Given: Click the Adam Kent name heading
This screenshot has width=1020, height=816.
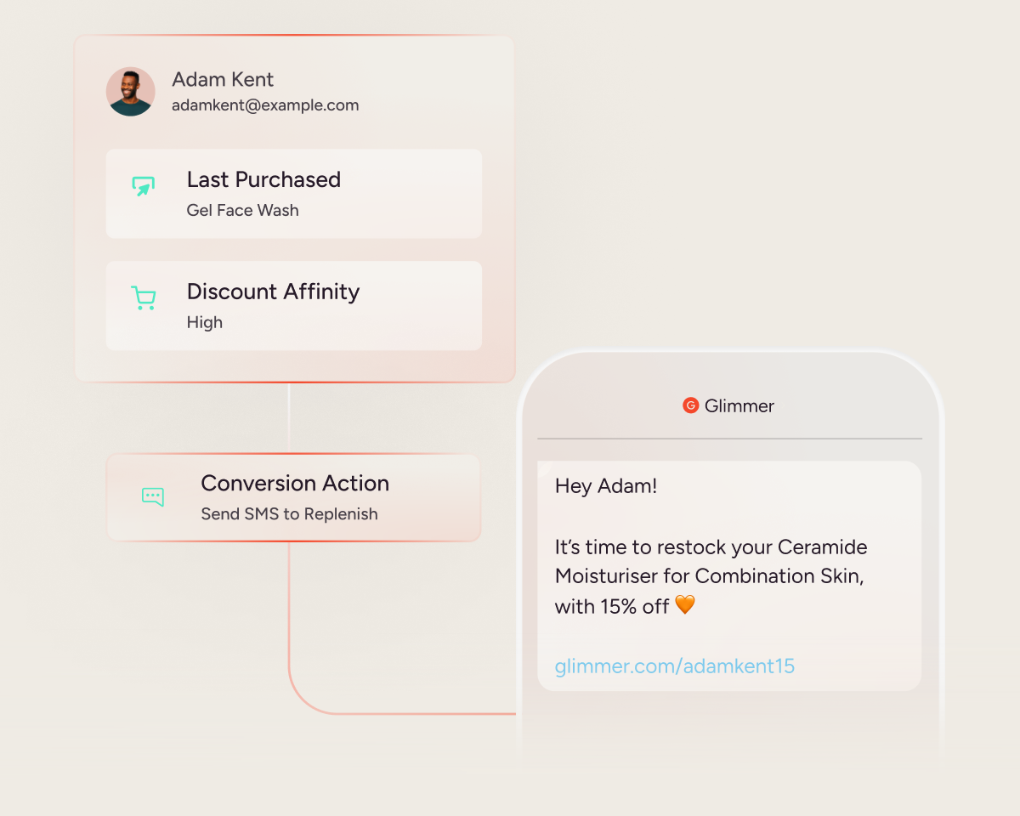Looking at the screenshot, I should point(223,79).
